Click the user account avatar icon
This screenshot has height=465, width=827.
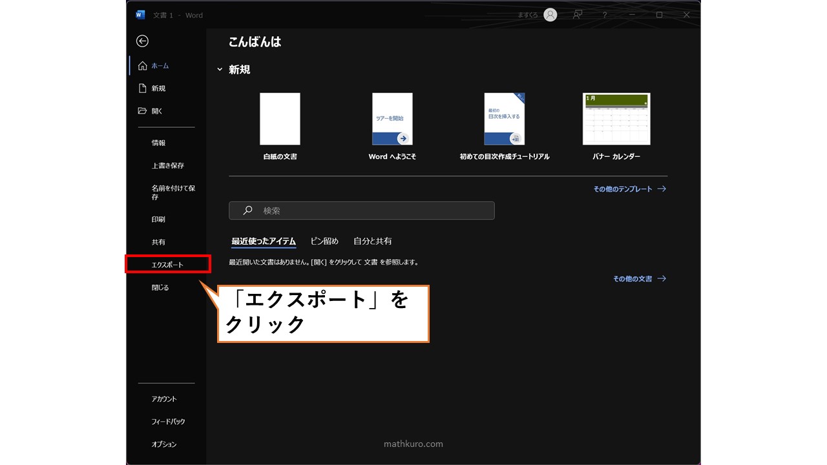coord(550,15)
